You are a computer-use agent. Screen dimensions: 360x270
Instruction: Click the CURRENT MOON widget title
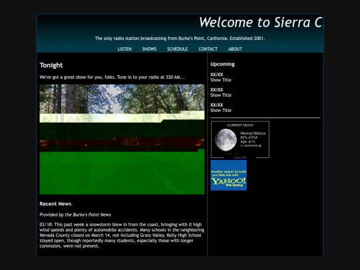pos(240,125)
